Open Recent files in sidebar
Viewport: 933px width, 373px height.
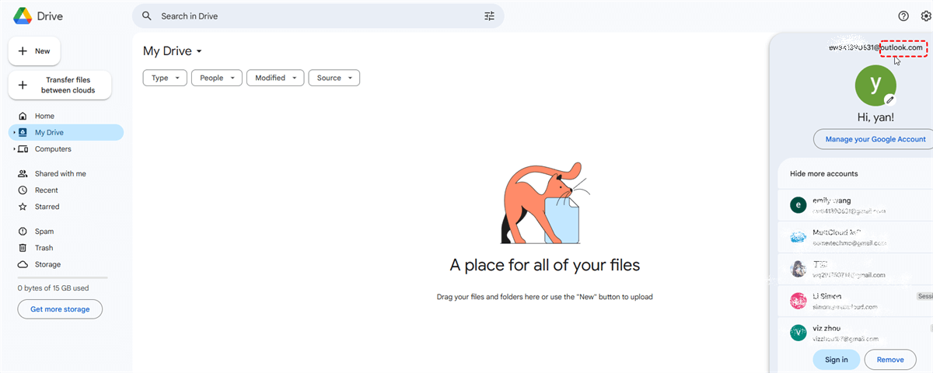tap(65, 190)
